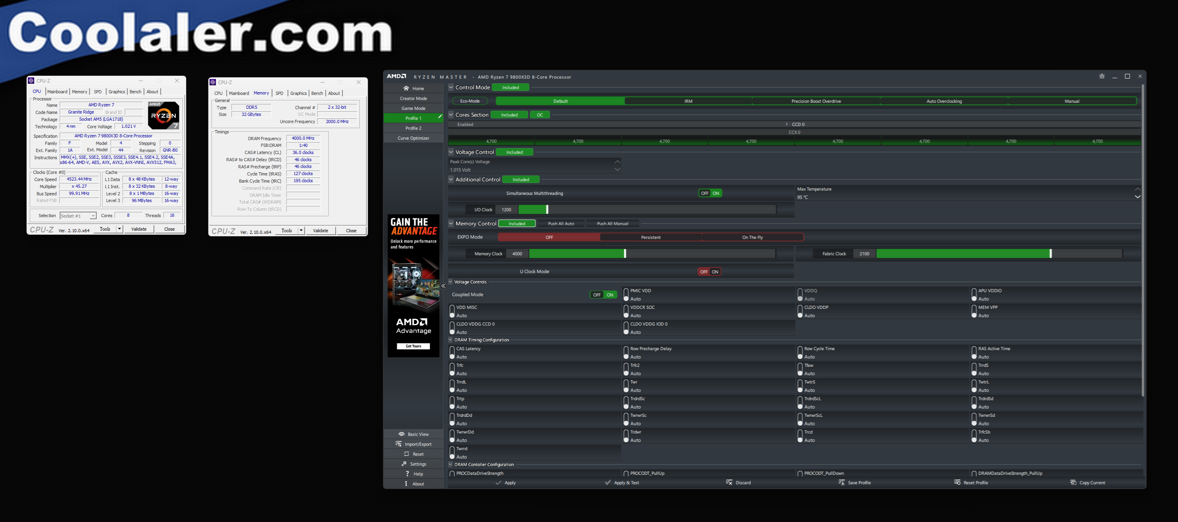
Task: Click the Memory Clock 4000 value field
Action: 517,254
